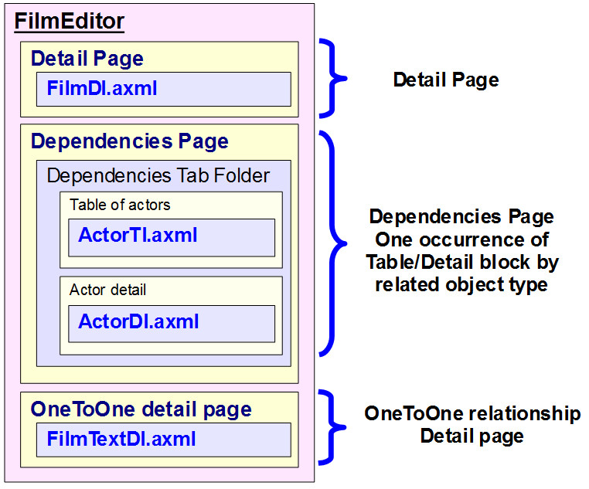This screenshot has height=489, width=589.
Task: Click the 'related object type' annotation line
Action: tap(461, 284)
